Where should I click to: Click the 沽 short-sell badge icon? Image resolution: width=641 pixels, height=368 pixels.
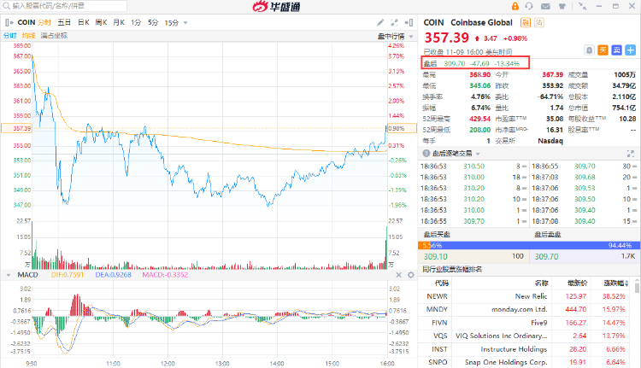point(538,22)
